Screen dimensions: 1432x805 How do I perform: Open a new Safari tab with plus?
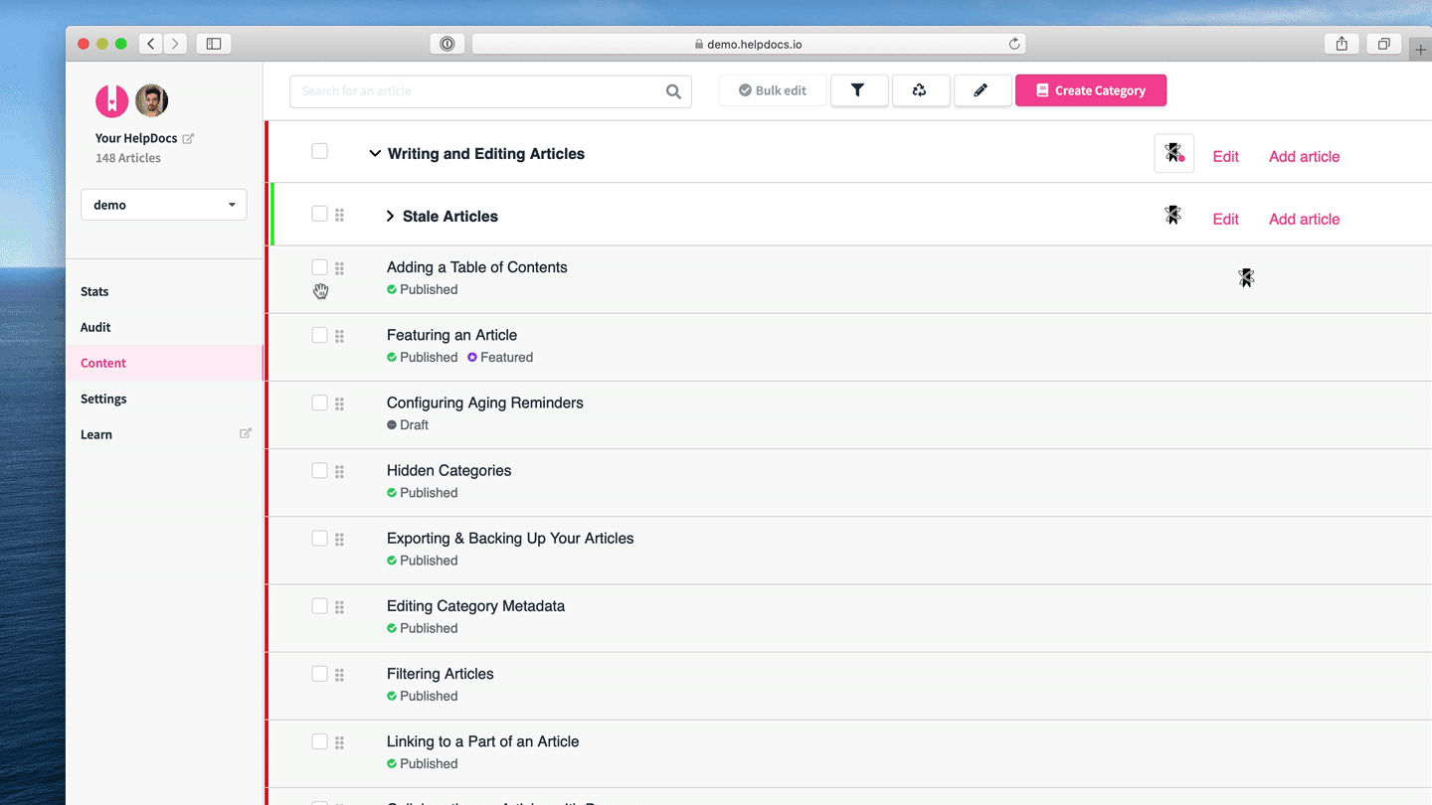tap(1420, 49)
